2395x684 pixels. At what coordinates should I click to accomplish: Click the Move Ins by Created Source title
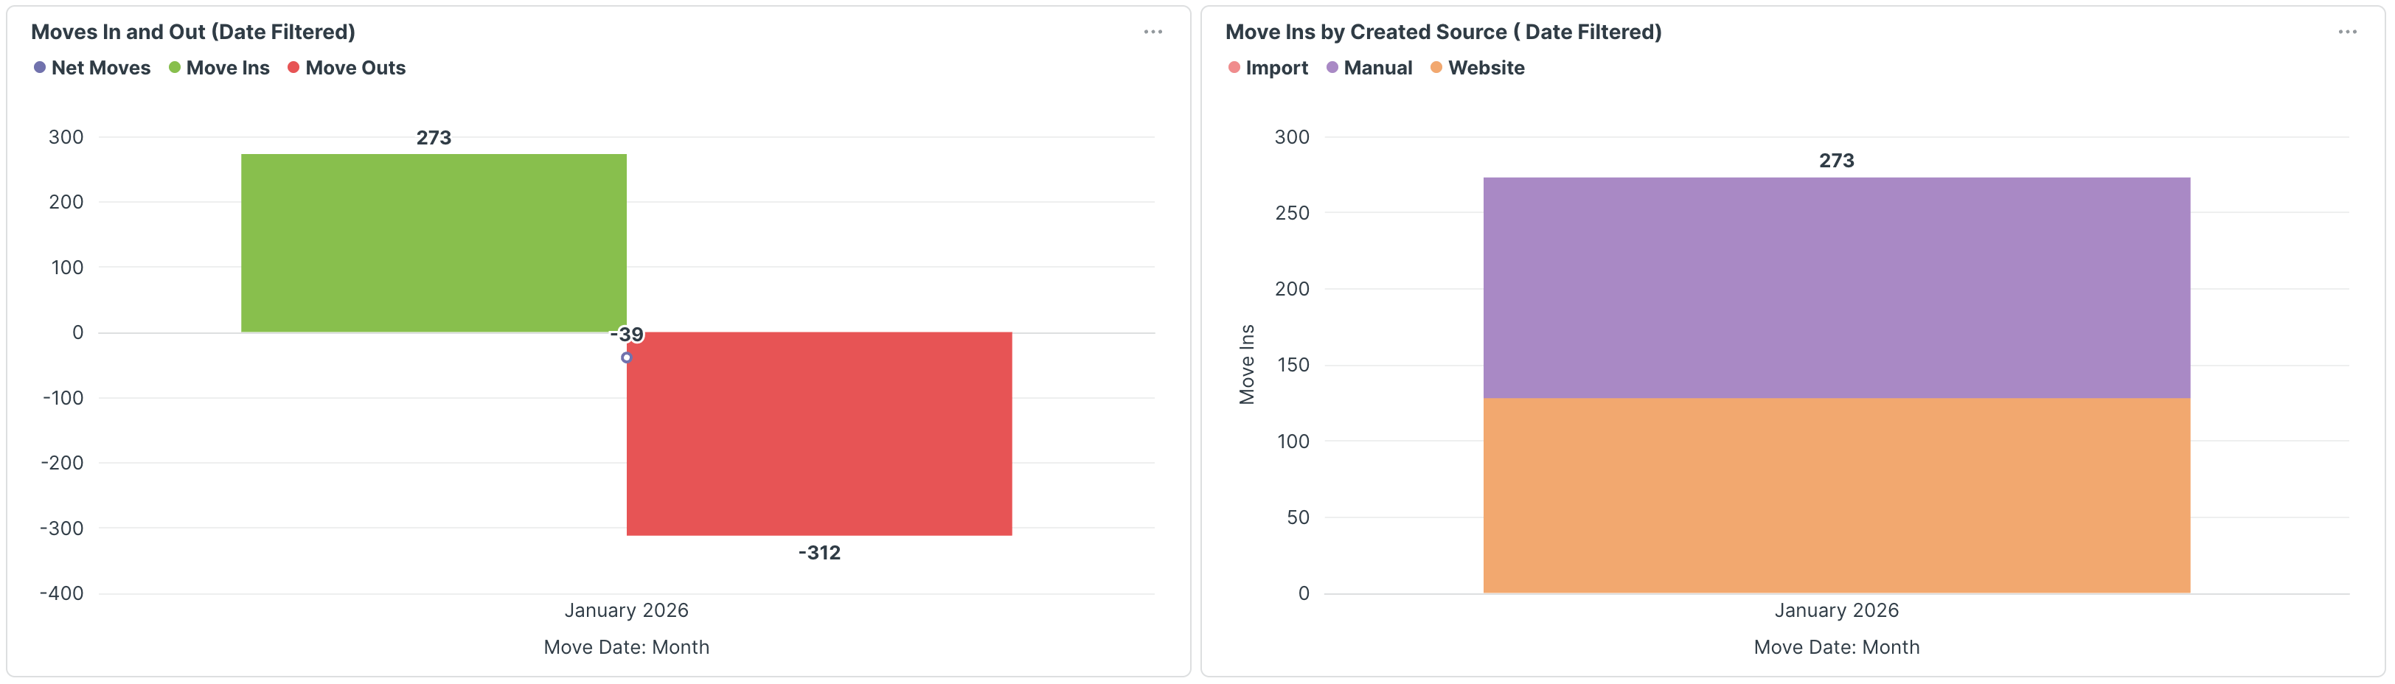1443,32
